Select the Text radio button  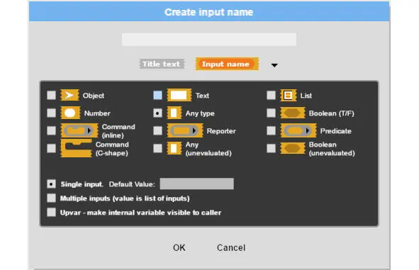pyautogui.click(x=157, y=95)
